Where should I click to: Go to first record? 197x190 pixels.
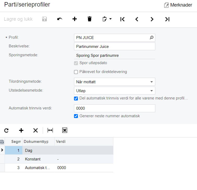tap(122, 19)
